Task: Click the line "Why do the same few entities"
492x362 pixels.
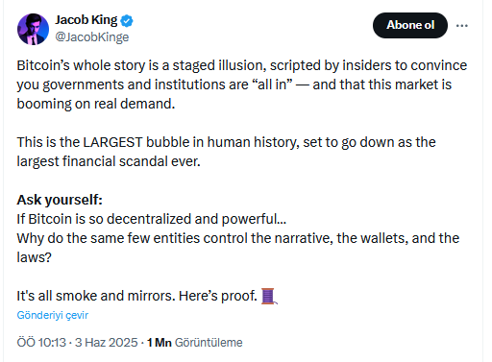Action: click(238, 238)
